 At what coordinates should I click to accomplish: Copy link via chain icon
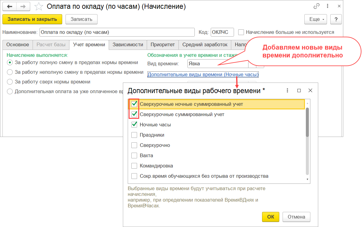click(x=316, y=6)
